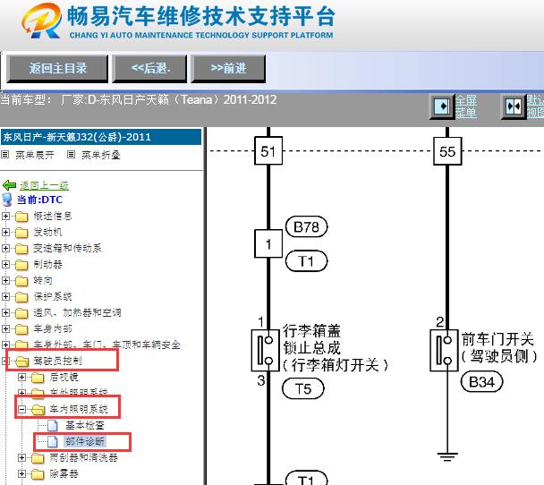
Task: Expand the 通风、加热器和空调 node
Action: 5,312
